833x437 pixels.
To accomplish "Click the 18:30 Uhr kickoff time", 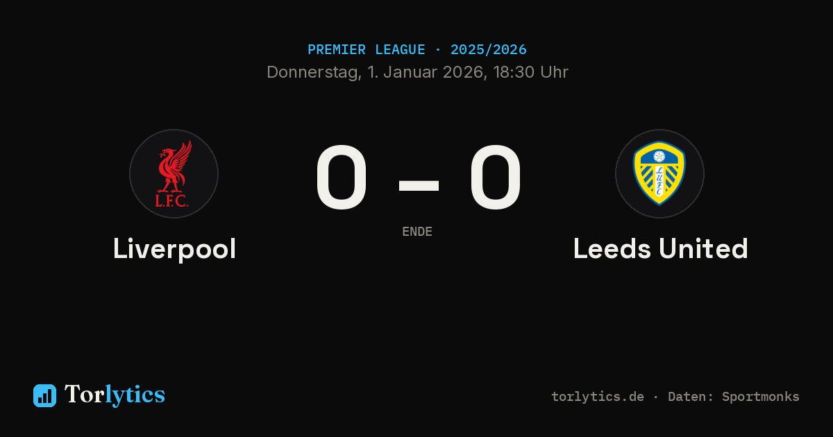I will coord(531,72).
